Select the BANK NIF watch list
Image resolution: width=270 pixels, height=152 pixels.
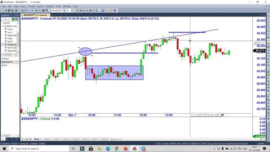(x=12, y=35)
